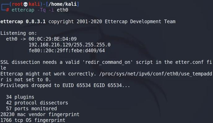Click the /home/kali path in prompt
The width and height of the screenshot is (213, 123).
coord(63,4)
